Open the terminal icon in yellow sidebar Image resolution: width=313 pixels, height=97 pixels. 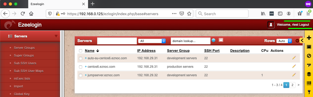309,47
